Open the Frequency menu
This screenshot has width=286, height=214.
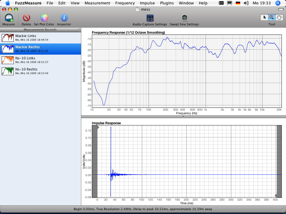(x=125, y=3)
